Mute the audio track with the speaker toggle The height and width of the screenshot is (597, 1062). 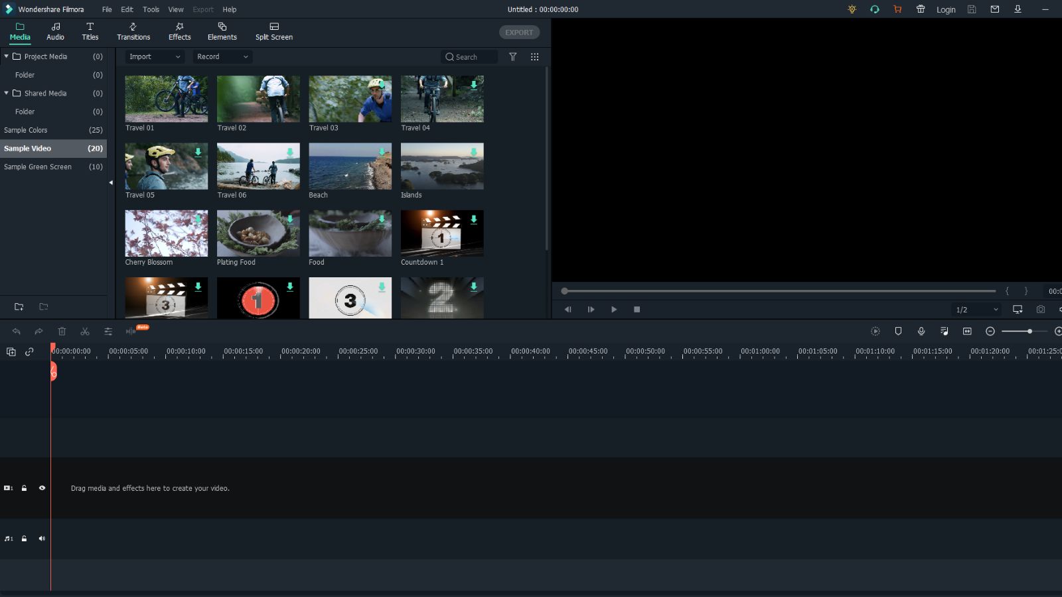click(x=42, y=538)
